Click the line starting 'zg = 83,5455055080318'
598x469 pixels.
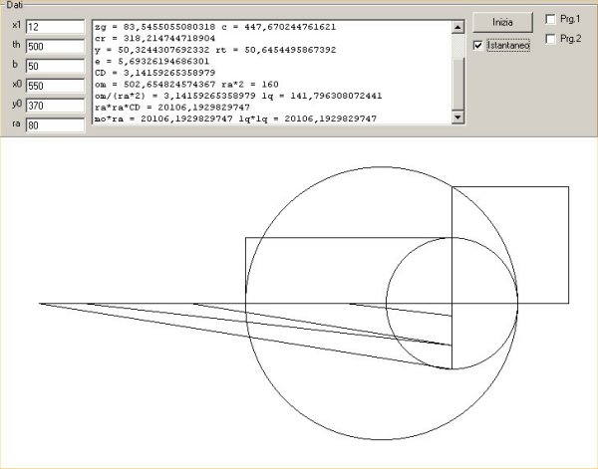215,27
